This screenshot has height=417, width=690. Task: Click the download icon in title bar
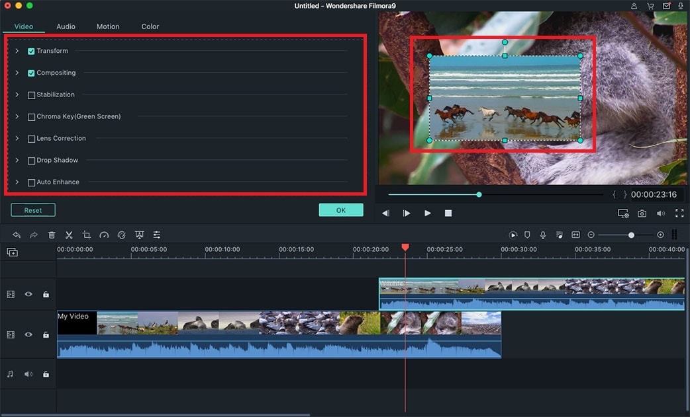coord(681,6)
